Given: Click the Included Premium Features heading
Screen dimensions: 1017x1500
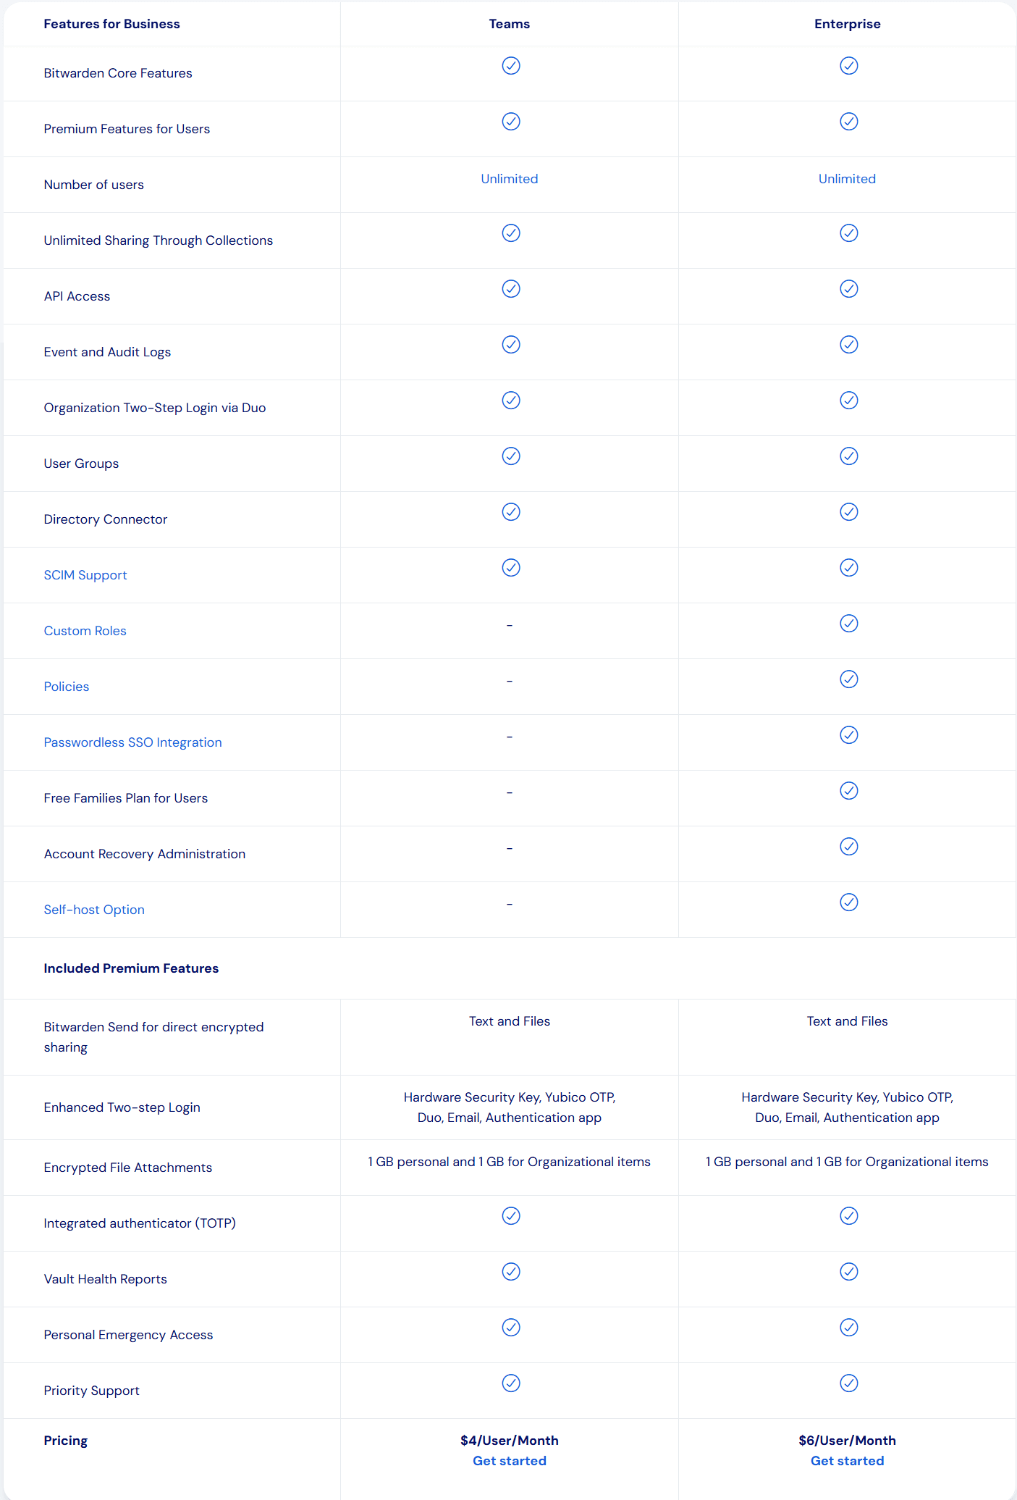Looking at the screenshot, I should 131,968.
